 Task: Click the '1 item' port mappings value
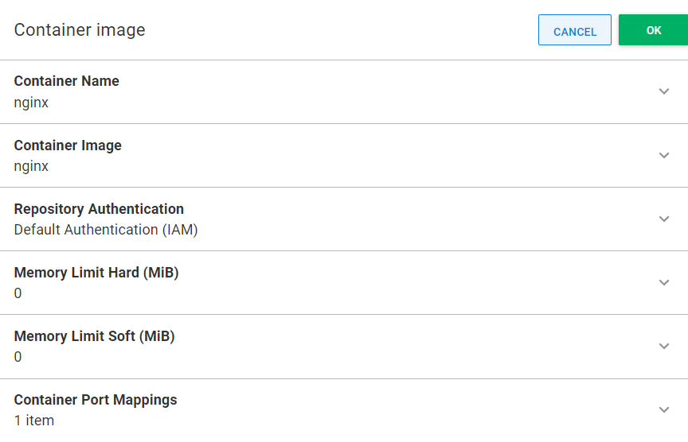tap(34, 421)
